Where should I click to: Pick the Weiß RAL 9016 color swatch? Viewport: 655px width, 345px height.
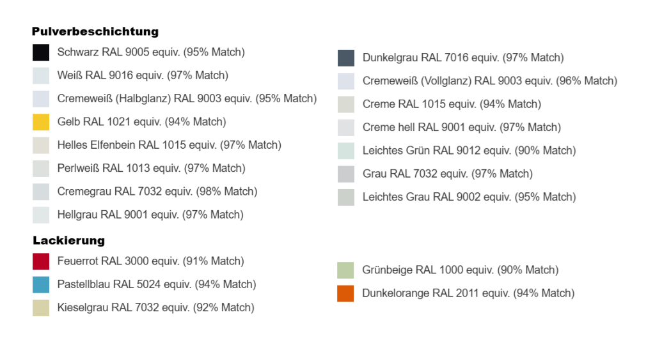coord(41,75)
